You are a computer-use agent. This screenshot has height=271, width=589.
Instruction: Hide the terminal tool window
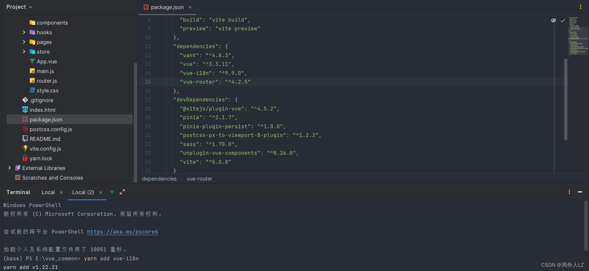pos(580,192)
